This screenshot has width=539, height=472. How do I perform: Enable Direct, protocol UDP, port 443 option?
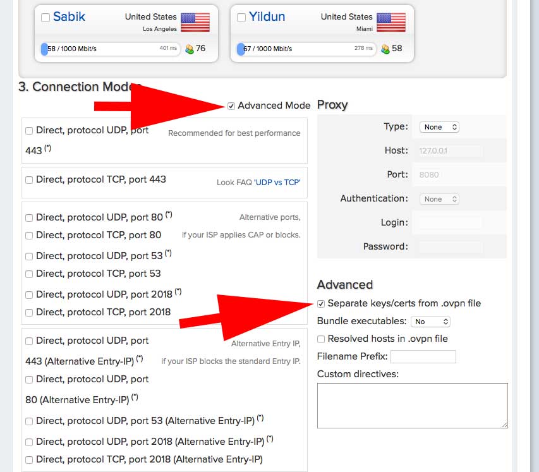[x=29, y=131]
